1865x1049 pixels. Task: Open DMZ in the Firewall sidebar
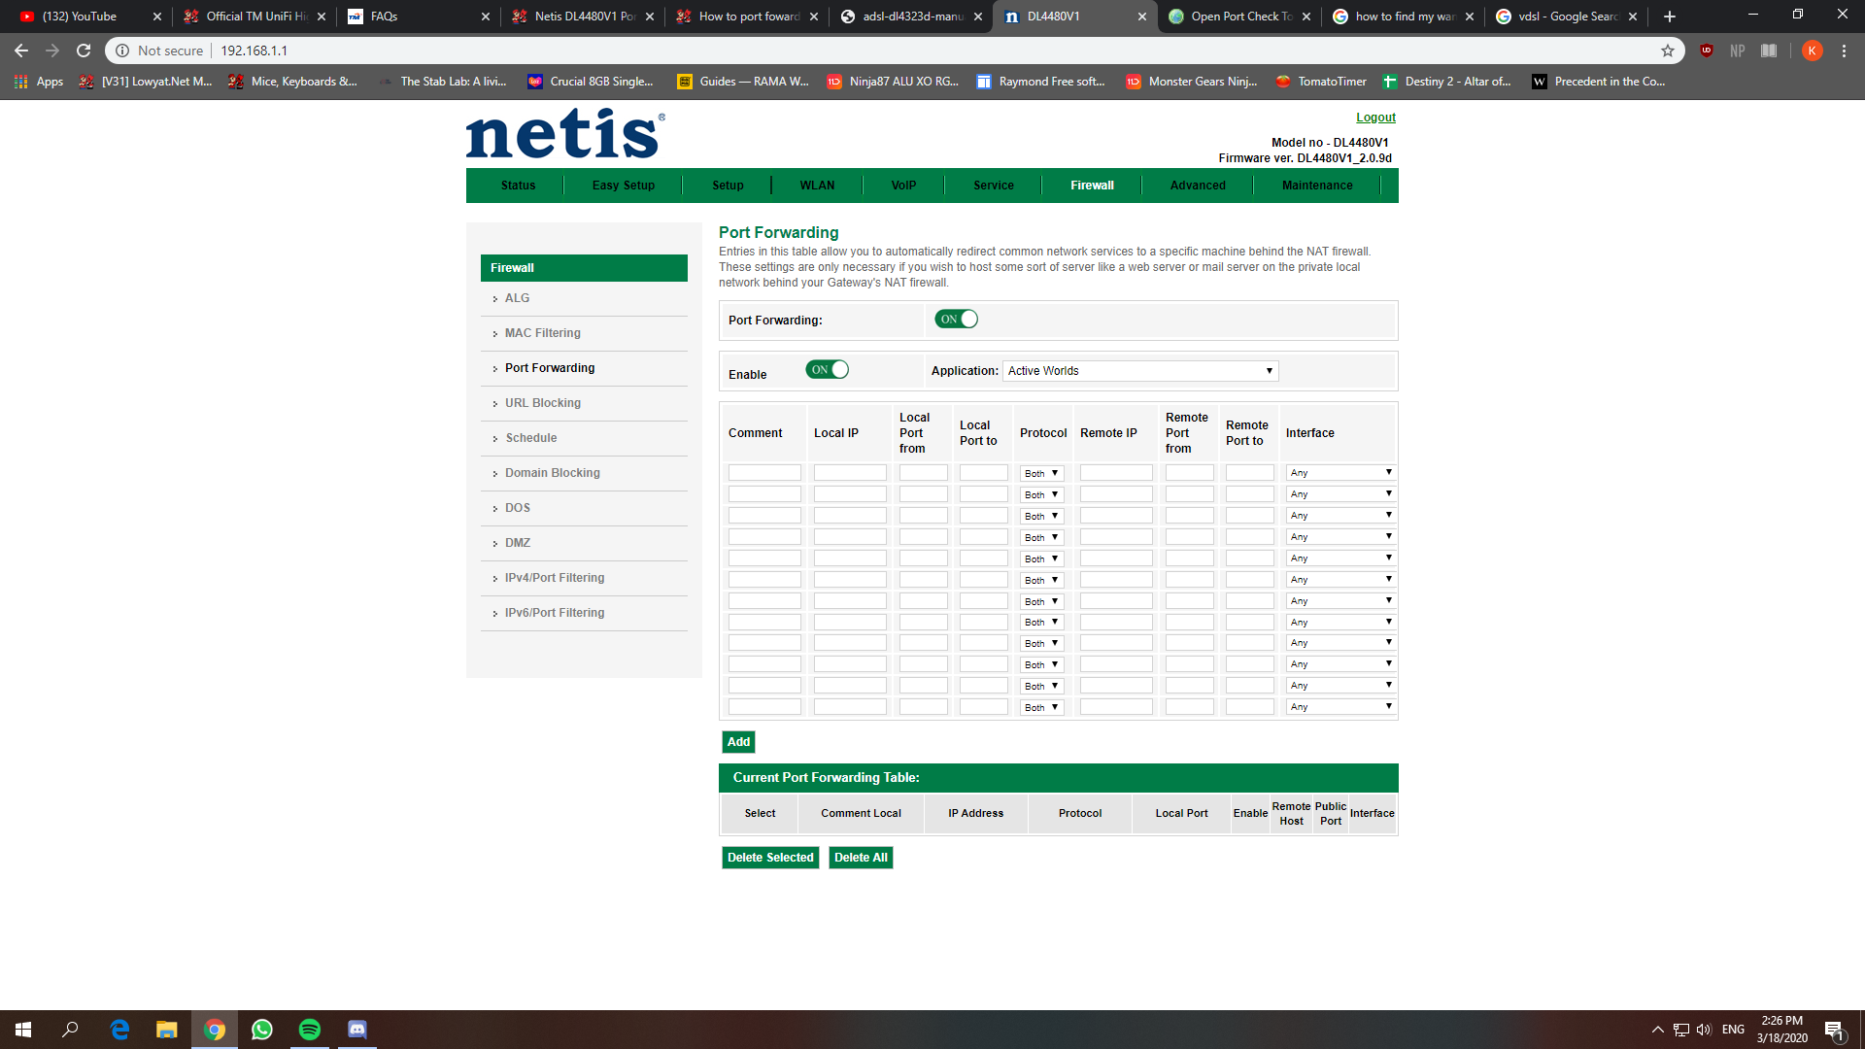coord(518,543)
